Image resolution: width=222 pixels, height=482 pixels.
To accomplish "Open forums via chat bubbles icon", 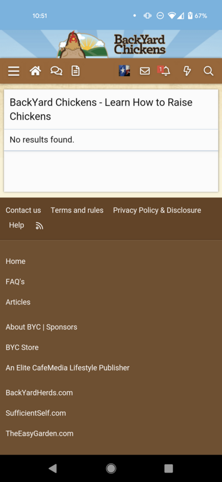I will (56, 71).
